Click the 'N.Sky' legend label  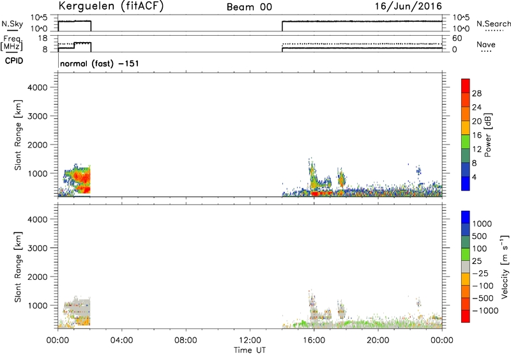point(12,24)
